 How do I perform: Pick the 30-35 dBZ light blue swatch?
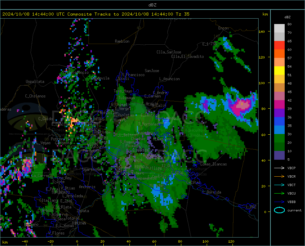coord(279,130)
